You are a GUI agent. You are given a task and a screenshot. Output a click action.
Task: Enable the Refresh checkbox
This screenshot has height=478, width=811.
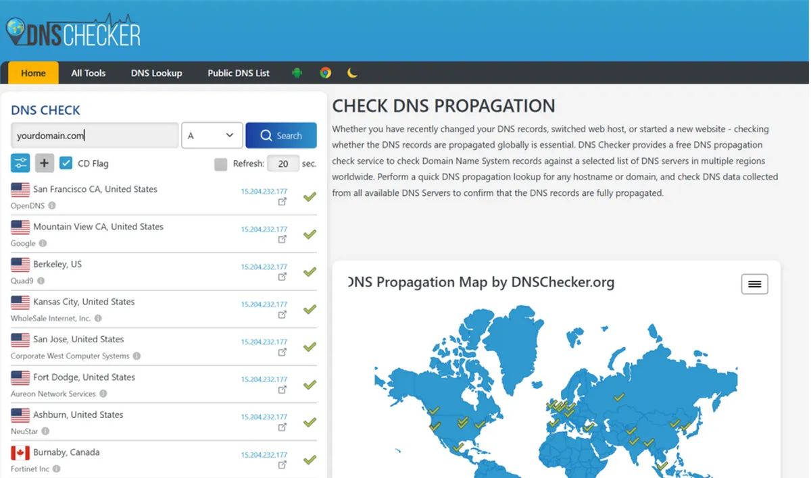click(x=220, y=164)
